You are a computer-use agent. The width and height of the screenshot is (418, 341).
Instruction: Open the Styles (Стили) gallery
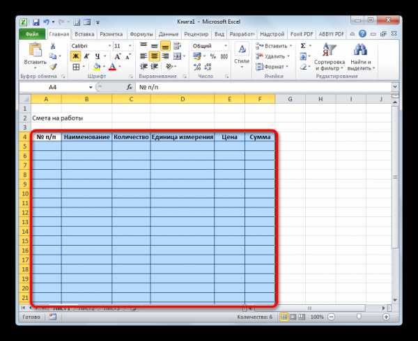(242, 56)
